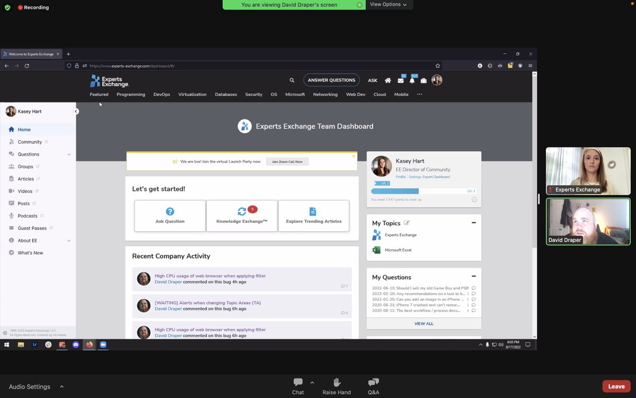Open Explore Trending Articles card
Image resolution: width=636 pixels, height=398 pixels.
314,215
